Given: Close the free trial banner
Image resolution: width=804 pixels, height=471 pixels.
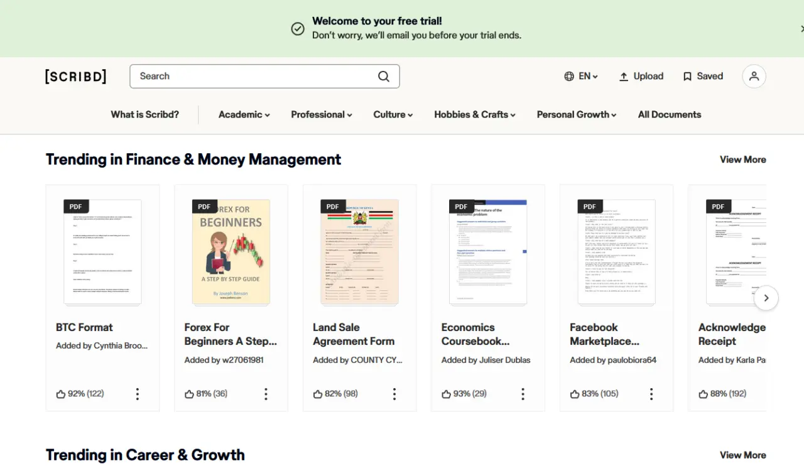Looking at the screenshot, I should (801, 29).
